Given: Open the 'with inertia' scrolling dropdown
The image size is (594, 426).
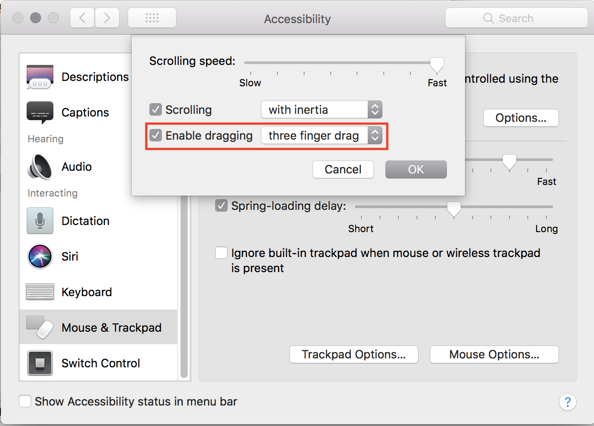Looking at the screenshot, I should (322, 109).
